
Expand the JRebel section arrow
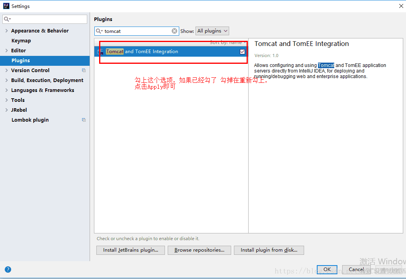tap(7, 110)
